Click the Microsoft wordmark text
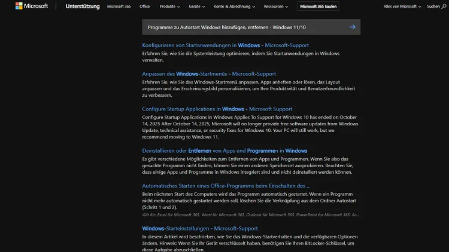Screen dimensions: 449x252 [36, 6]
